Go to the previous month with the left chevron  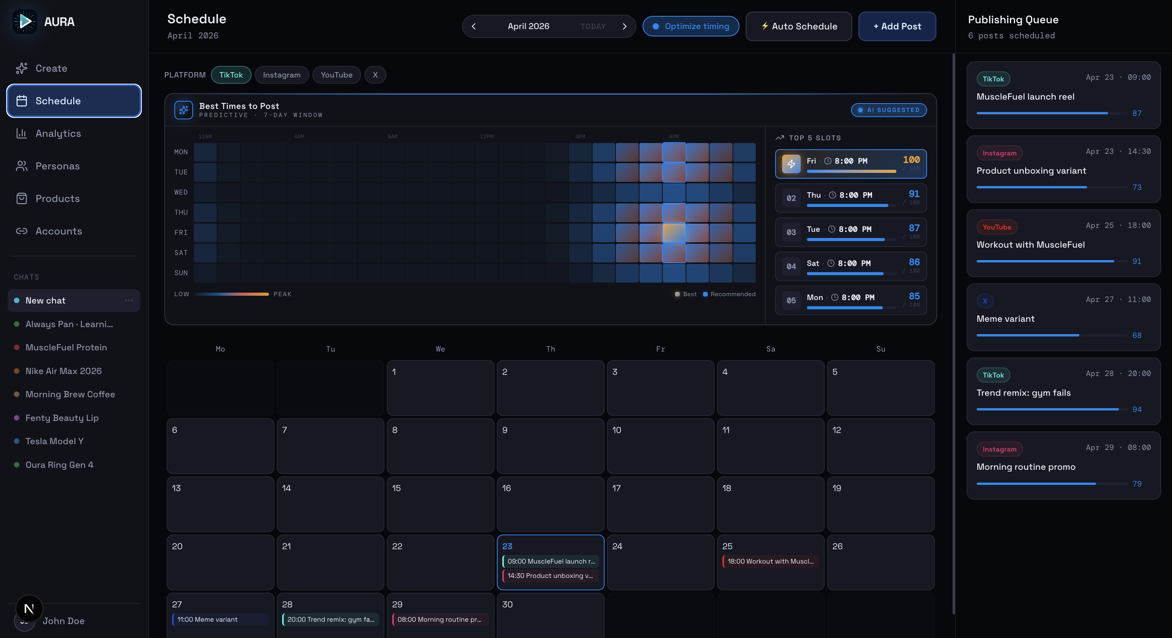pos(474,26)
